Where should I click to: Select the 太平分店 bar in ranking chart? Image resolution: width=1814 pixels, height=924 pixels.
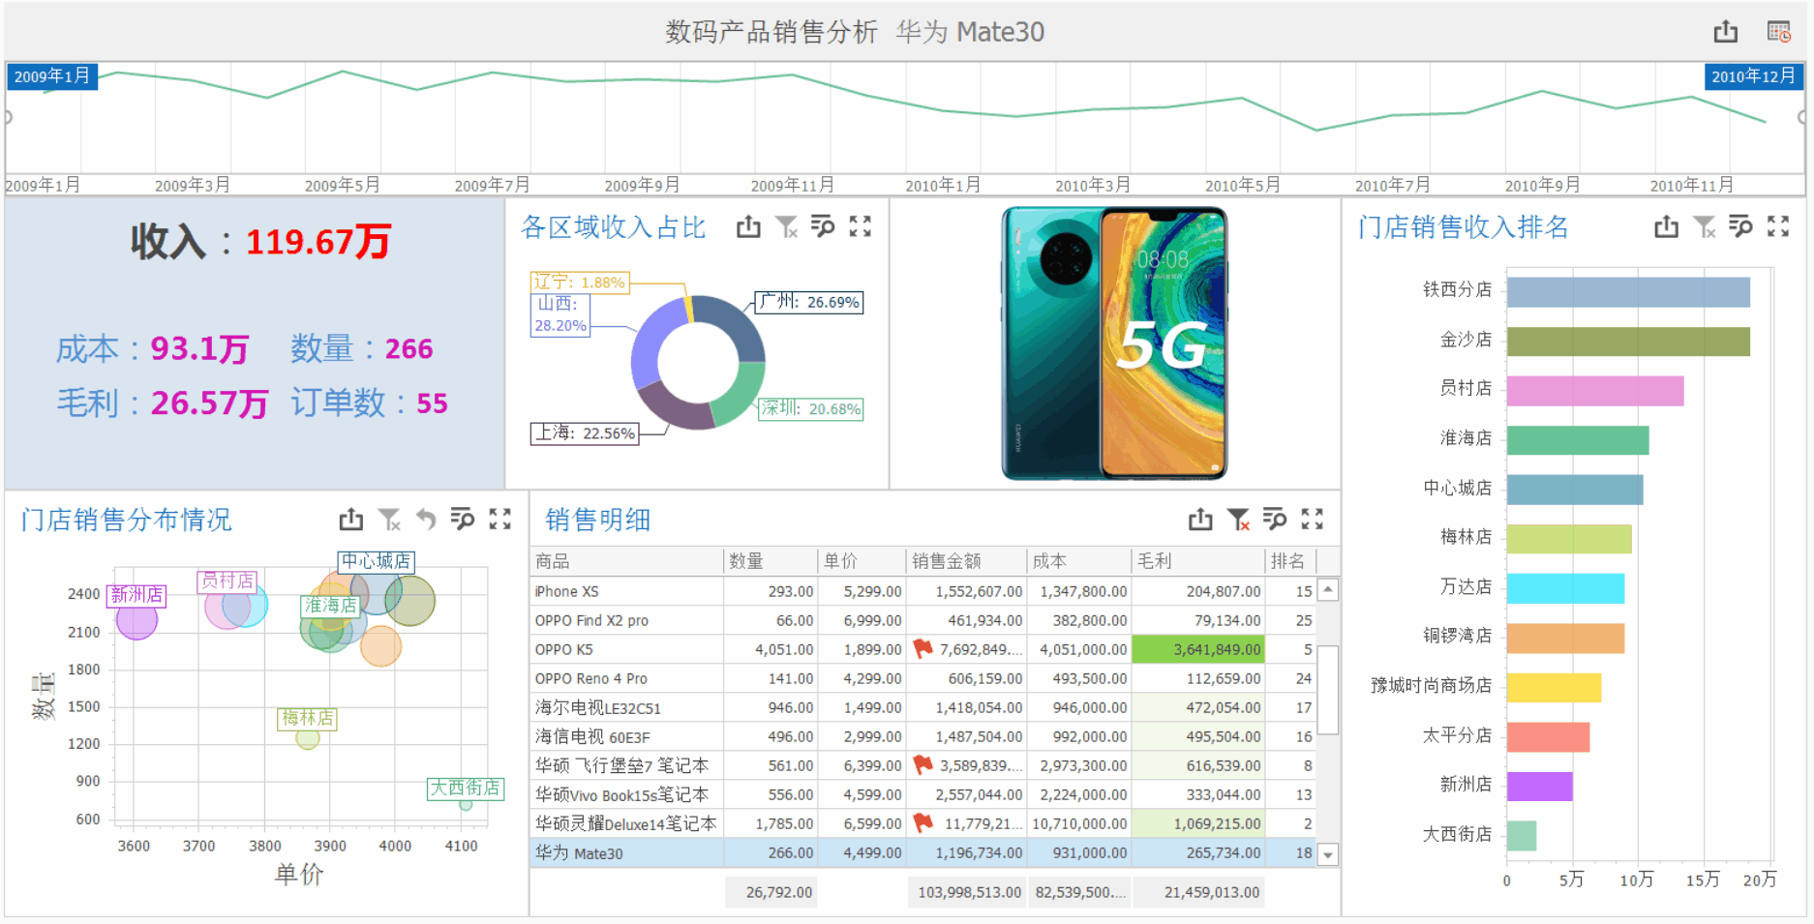tap(1548, 737)
